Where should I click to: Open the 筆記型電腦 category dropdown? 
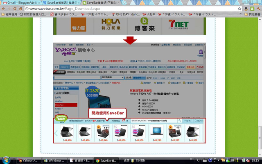113,77
